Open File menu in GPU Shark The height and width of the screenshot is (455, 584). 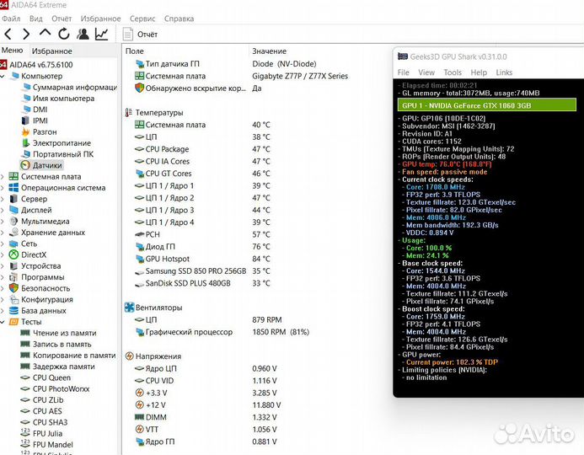coord(403,72)
